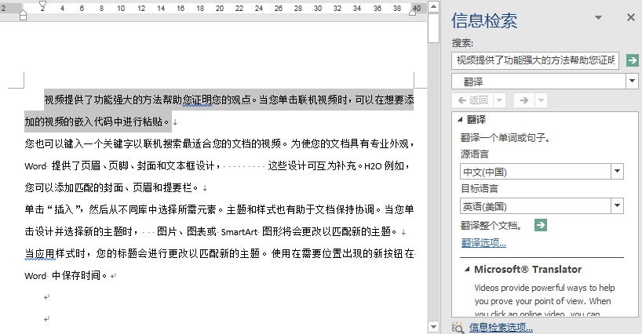The width and height of the screenshot is (642, 334).
Task: Click the search text input field
Action: click(x=535, y=60)
